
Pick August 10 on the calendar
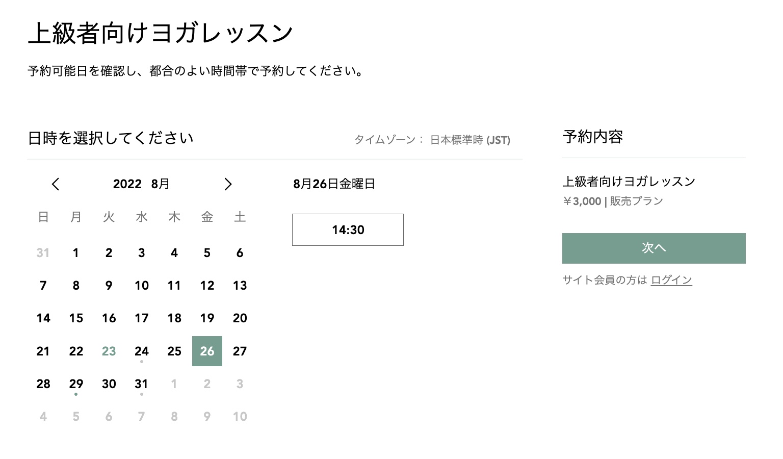[141, 286]
